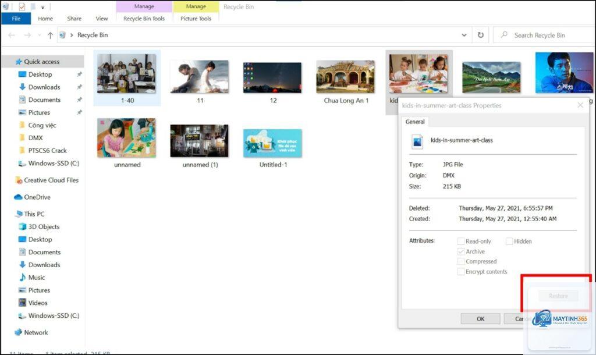The width and height of the screenshot is (596, 355).
Task: Expand the address bar history dropdown
Action: click(x=464, y=35)
